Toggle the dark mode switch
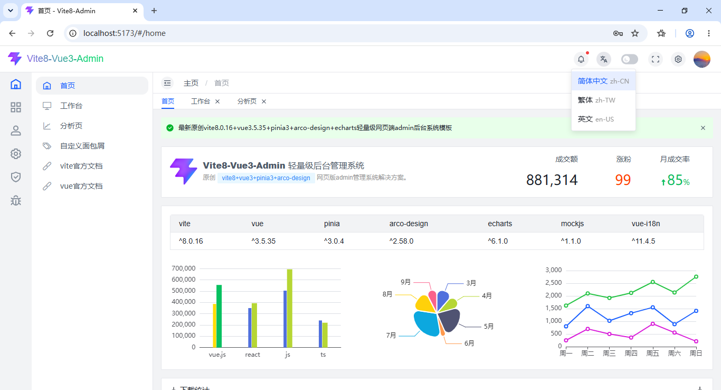 (630, 59)
